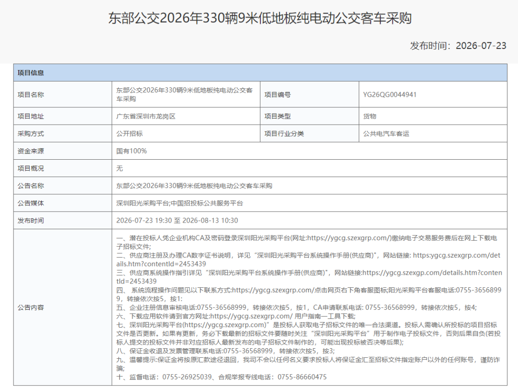Image resolution: width=518 pixels, height=388 pixels.
Task: Open the ygcg.szexgrp.com link in item 七
Action: [224, 325]
